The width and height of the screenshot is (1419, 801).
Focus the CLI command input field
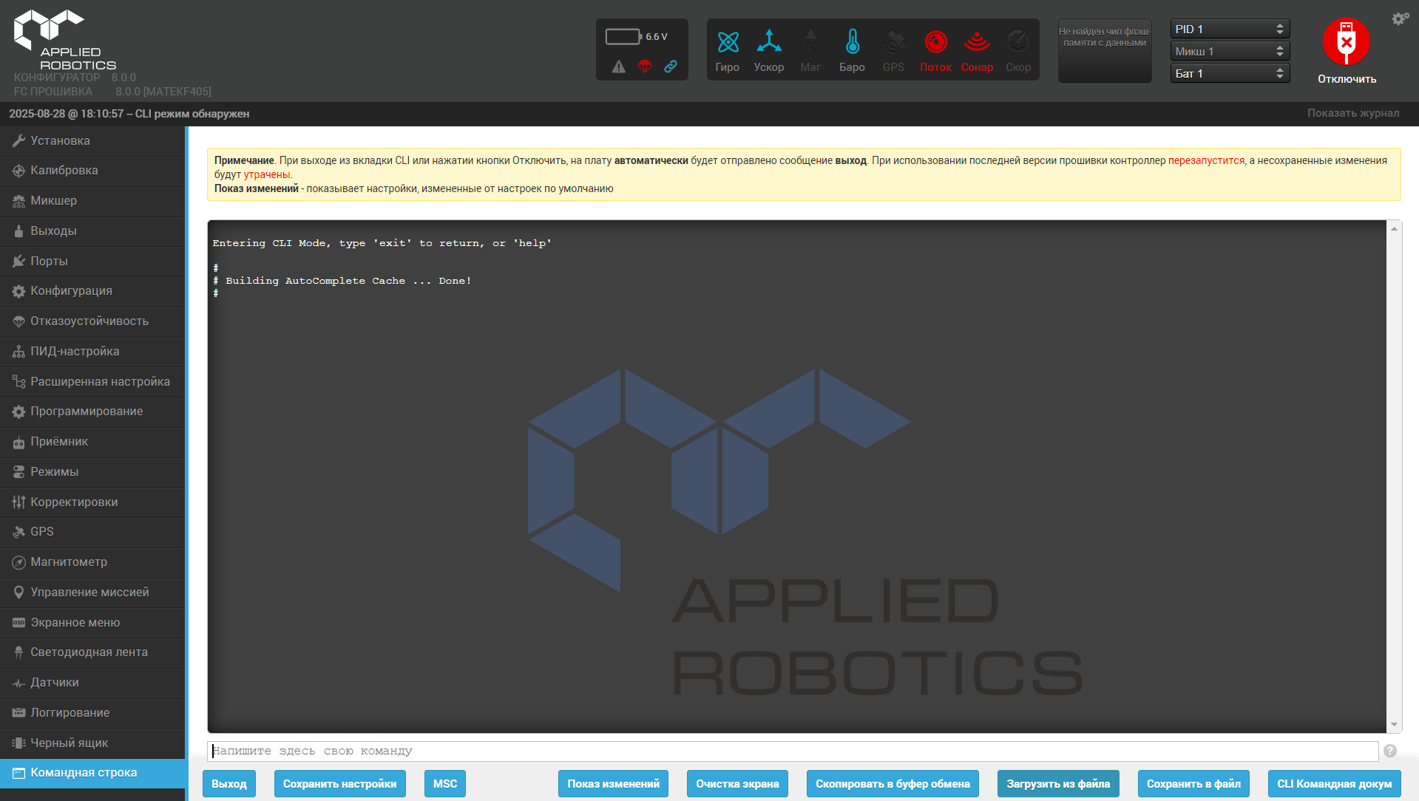pos(792,751)
